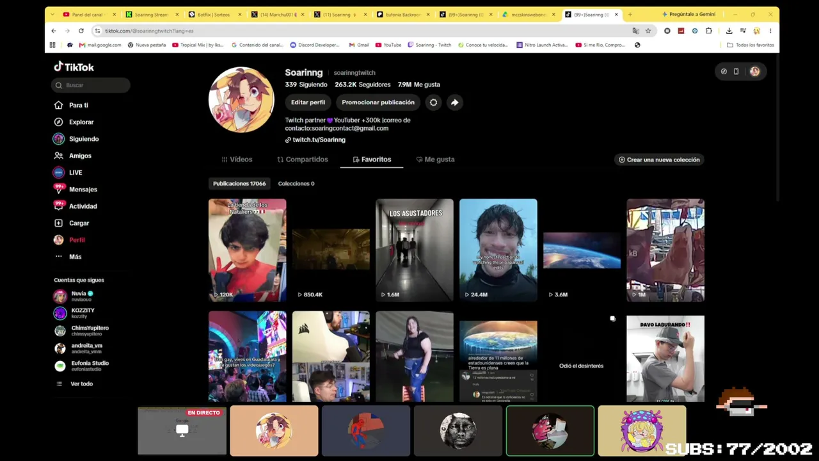Click the TikTok logo

pos(74,67)
